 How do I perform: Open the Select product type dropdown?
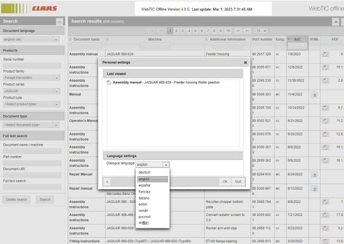click(32, 104)
